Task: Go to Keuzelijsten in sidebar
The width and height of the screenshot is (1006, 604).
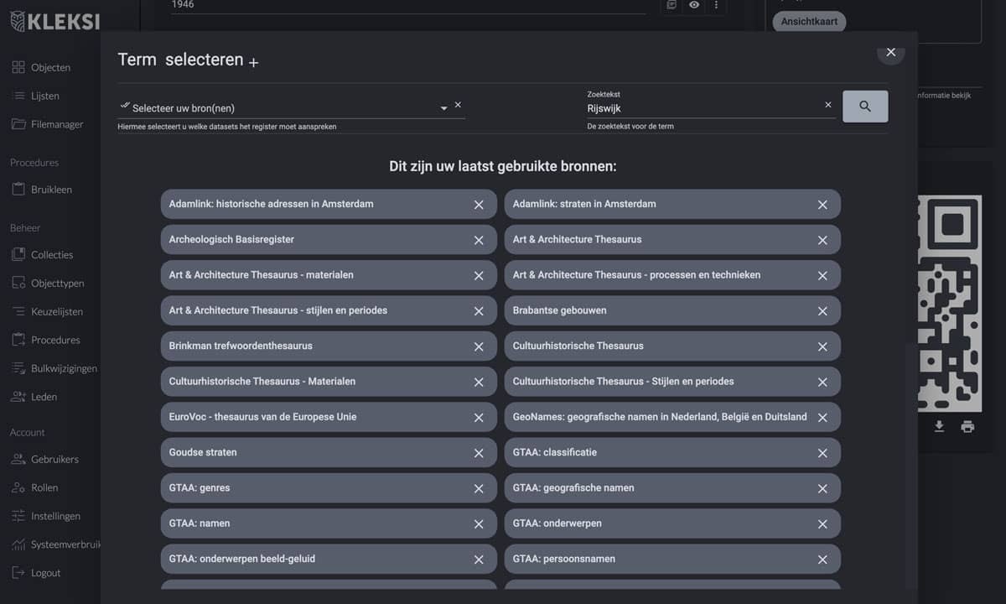Action: [56, 311]
